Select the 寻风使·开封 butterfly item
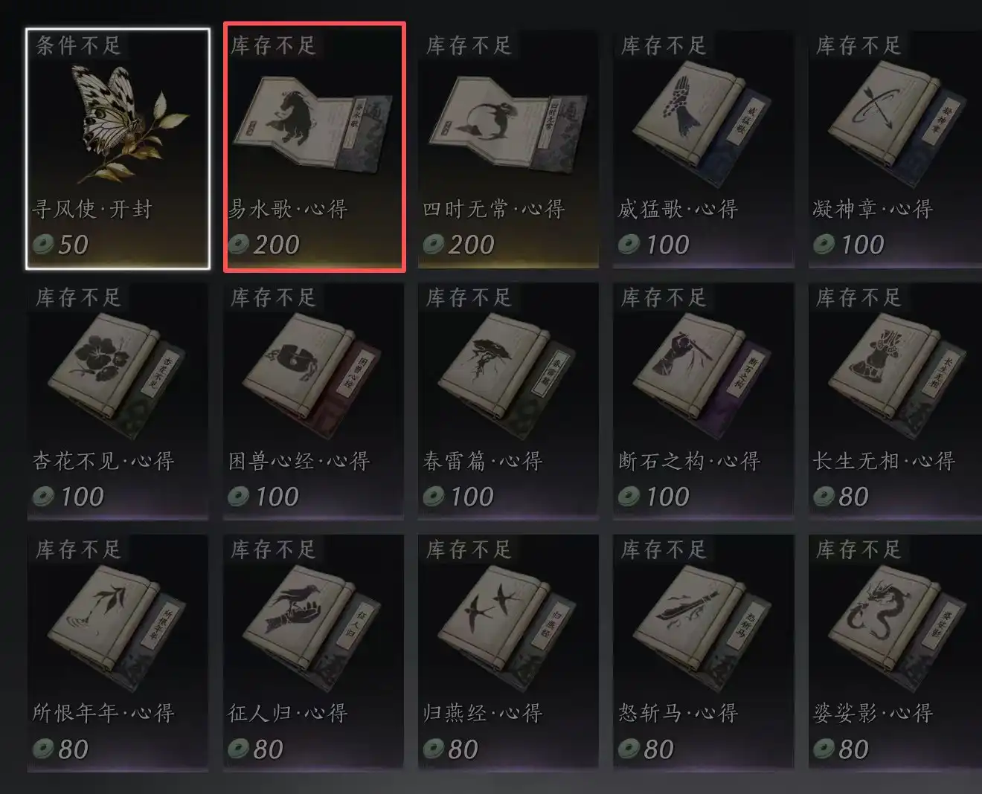 click(x=118, y=149)
